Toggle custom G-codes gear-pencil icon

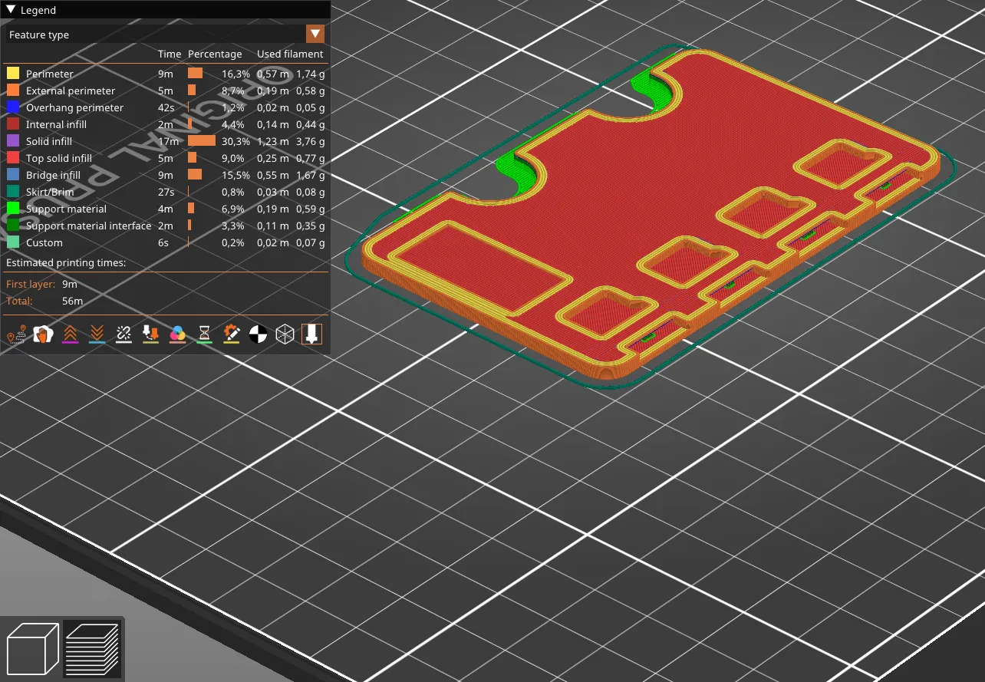(231, 334)
